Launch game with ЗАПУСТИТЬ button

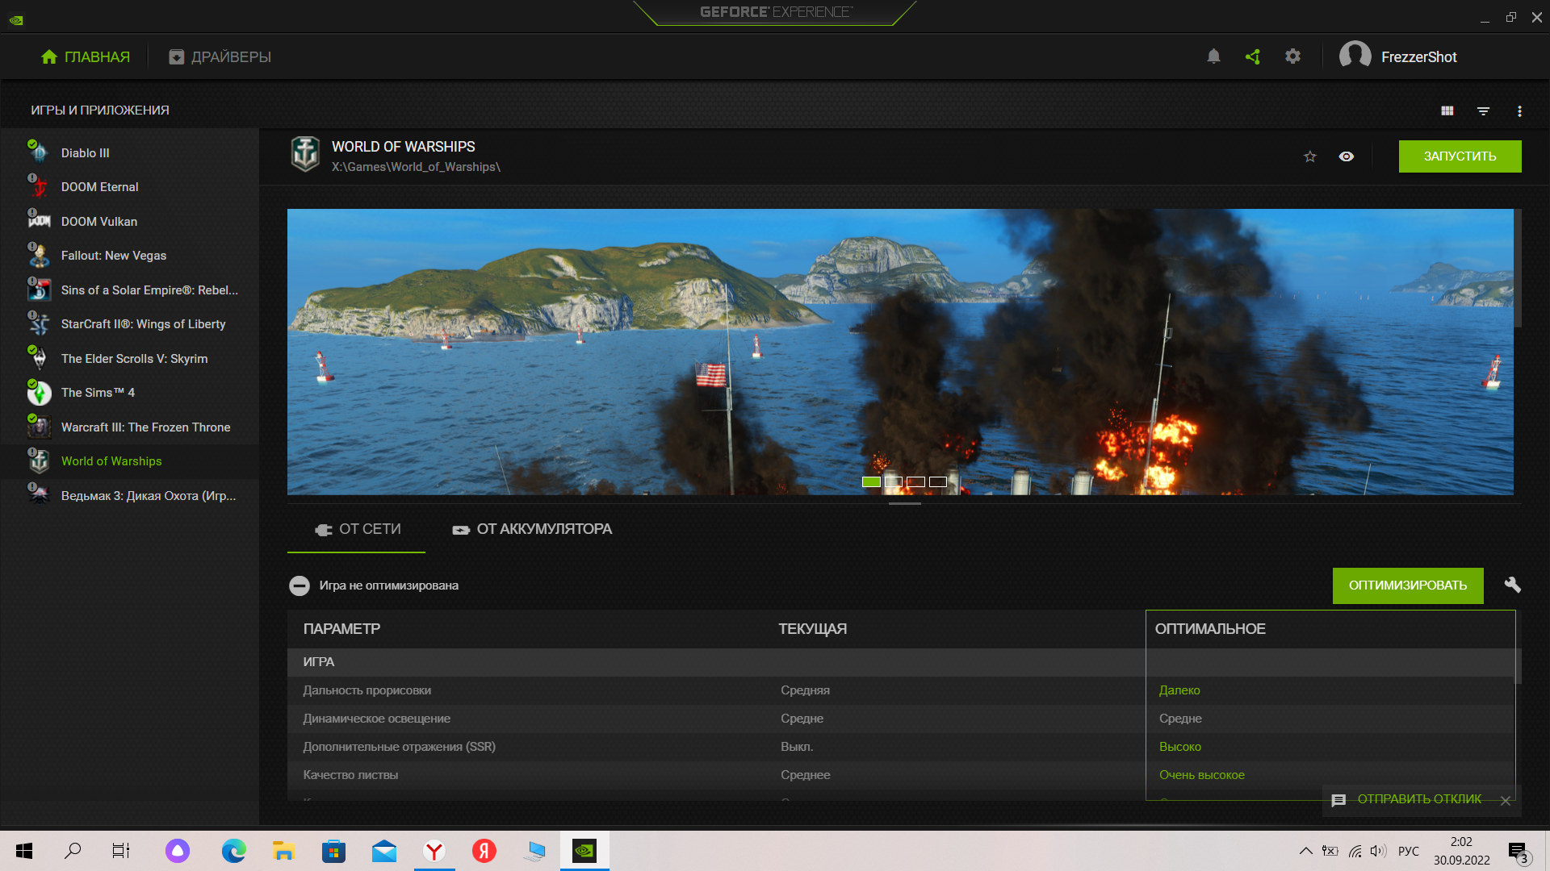point(1460,156)
